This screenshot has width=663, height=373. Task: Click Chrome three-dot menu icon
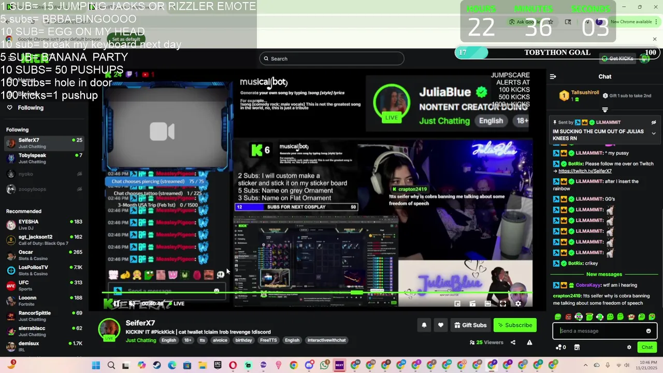point(656,22)
